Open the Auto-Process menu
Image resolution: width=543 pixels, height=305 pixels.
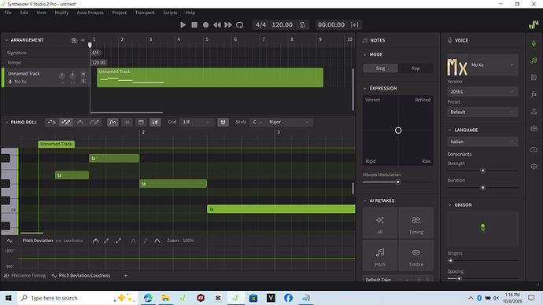(90, 13)
